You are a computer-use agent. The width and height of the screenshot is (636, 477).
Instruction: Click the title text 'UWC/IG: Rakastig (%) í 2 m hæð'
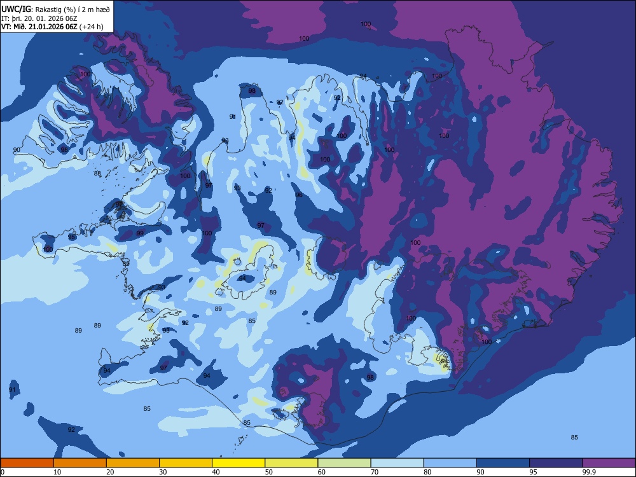pos(55,10)
